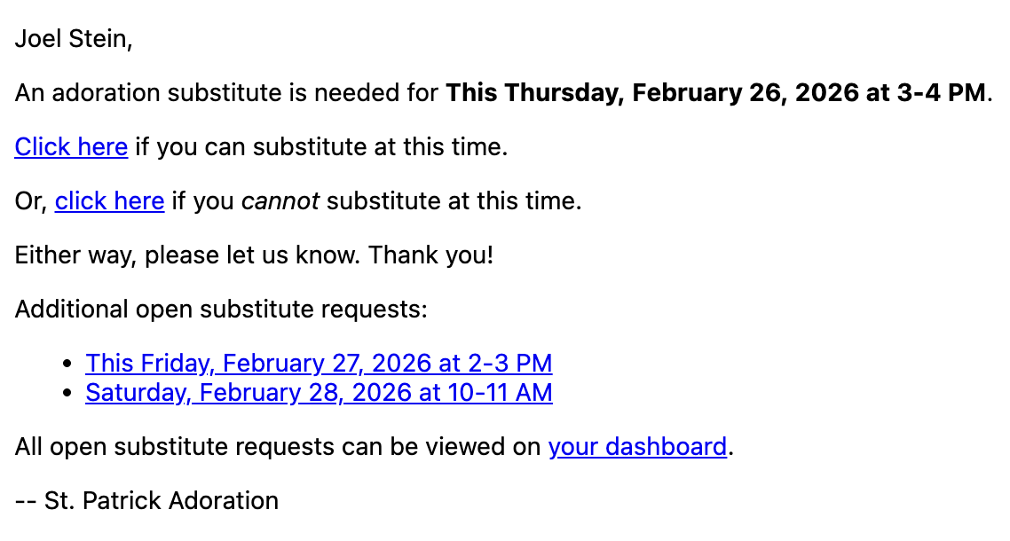Click the "Either way, please let us know" sentence
1010x541 pixels.
coord(188,255)
